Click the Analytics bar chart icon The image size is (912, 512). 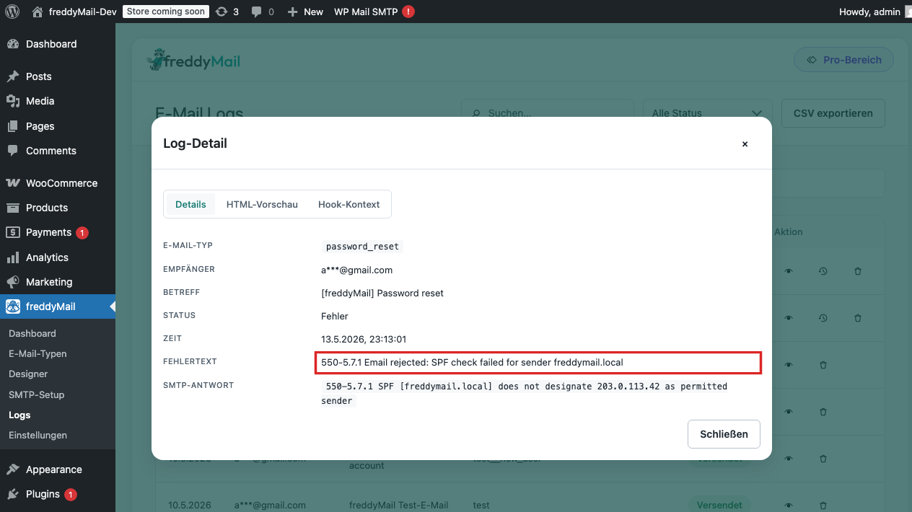[x=13, y=257]
